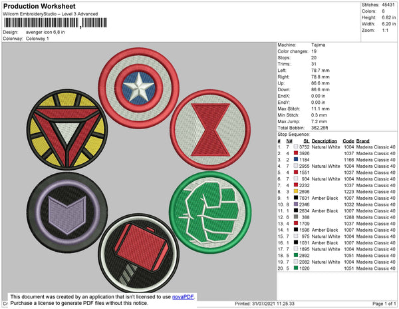Click the purple swatch beside stitch count 2346
This screenshot has width=399, height=309.
click(296, 204)
